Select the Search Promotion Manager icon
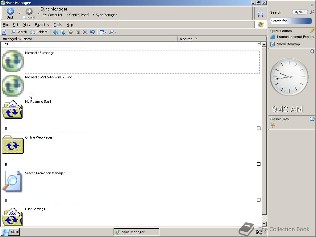Screen dimensions: 316x237 (x=12, y=181)
